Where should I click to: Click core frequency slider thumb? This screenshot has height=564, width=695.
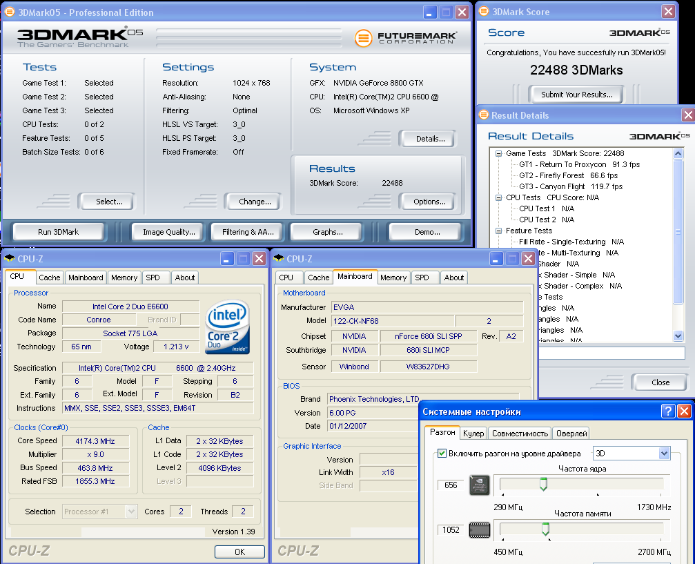pyautogui.click(x=543, y=484)
